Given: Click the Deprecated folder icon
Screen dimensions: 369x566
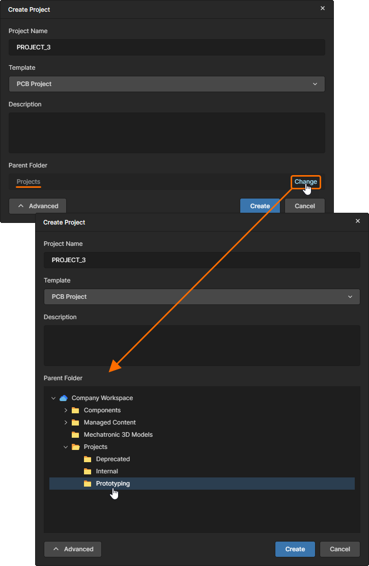Looking at the screenshot, I should (x=88, y=459).
